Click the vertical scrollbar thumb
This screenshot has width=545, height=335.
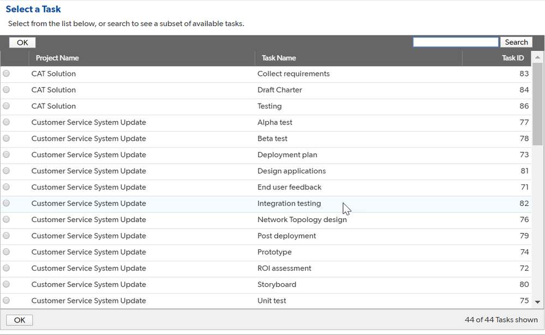pyautogui.click(x=537, y=104)
